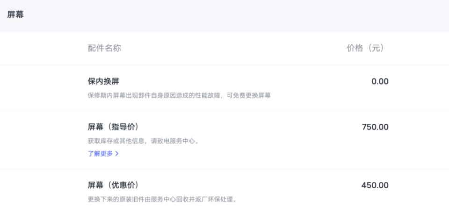Click the 保修期内屏幕 free replacement description
The width and height of the screenshot is (449, 214).
click(x=179, y=96)
